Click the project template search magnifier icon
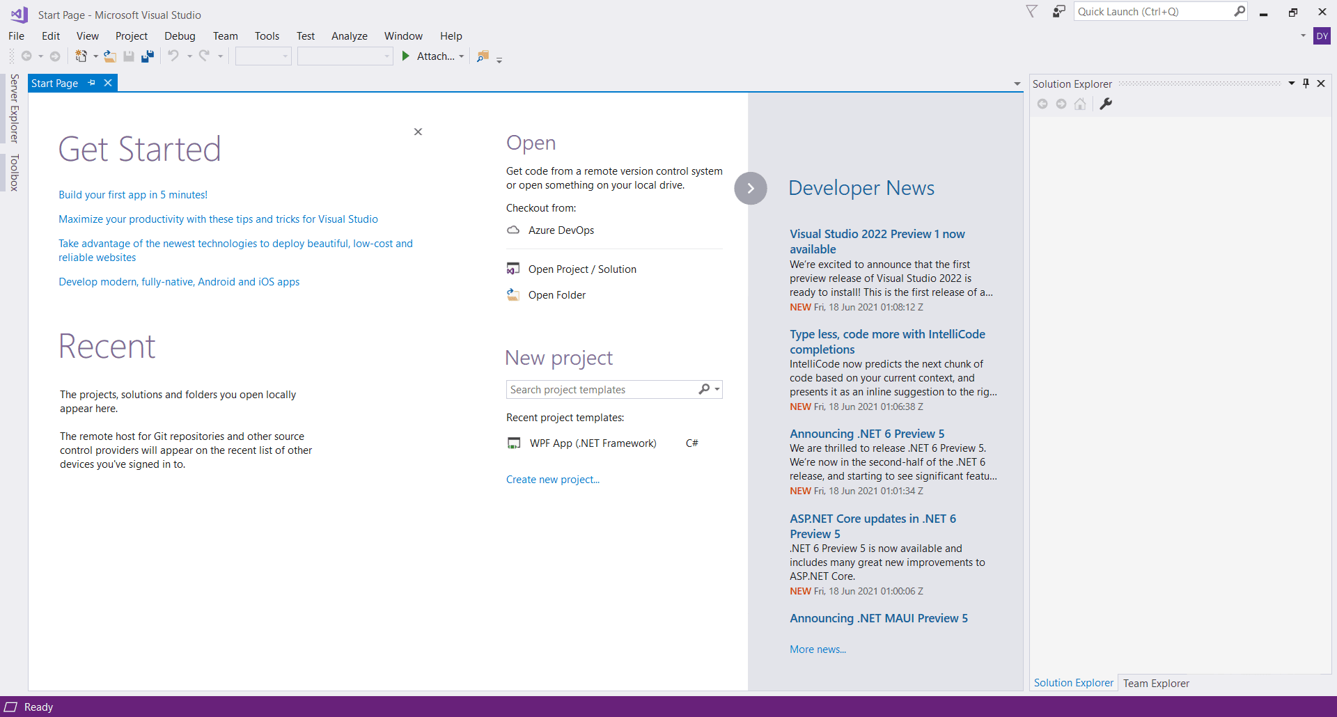 tap(704, 389)
